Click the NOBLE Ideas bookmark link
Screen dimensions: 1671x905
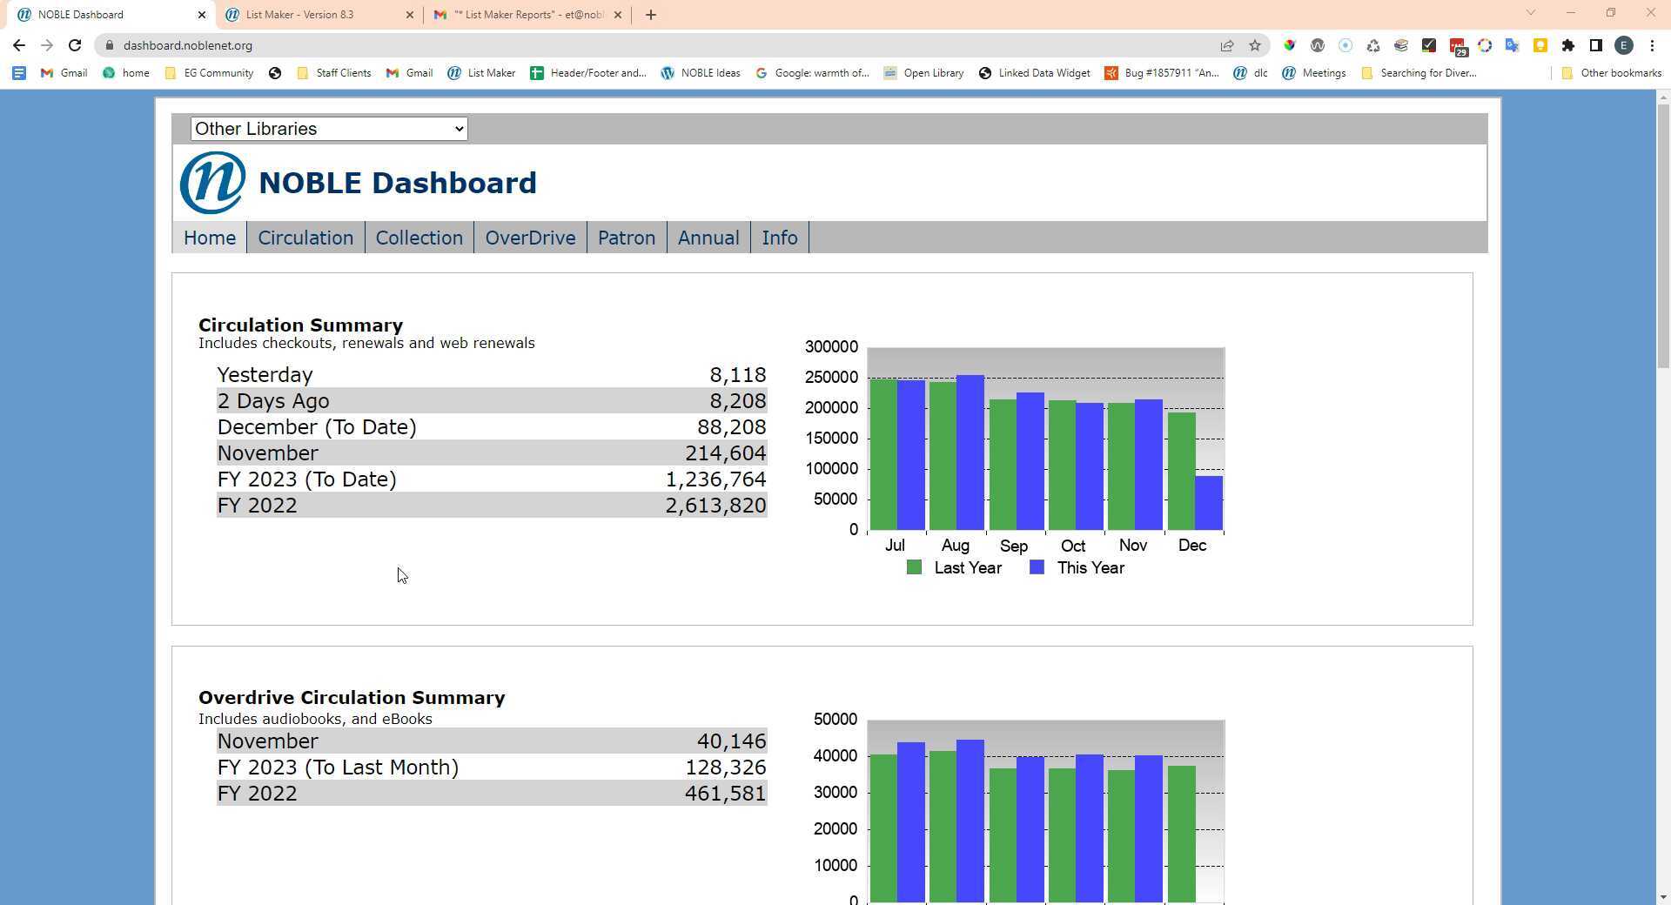pyautogui.click(x=701, y=73)
